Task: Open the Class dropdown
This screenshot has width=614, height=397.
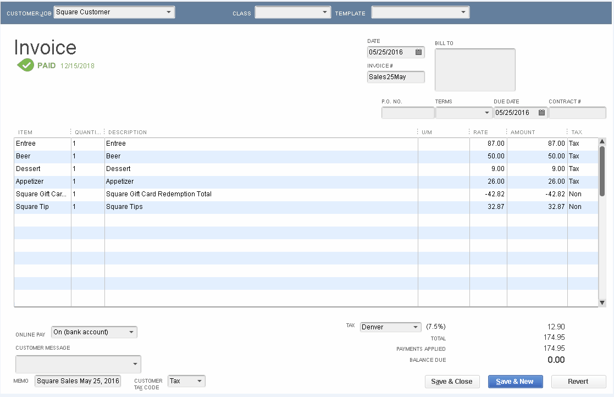Action: click(x=325, y=12)
